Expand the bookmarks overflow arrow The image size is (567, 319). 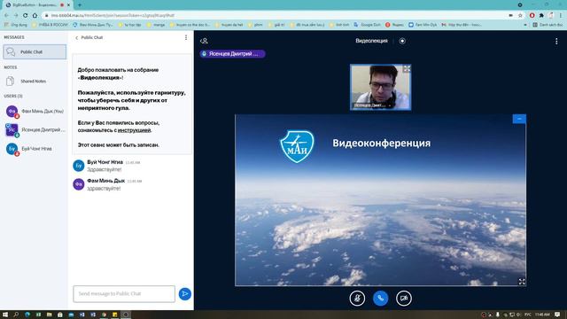tap(525, 25)
